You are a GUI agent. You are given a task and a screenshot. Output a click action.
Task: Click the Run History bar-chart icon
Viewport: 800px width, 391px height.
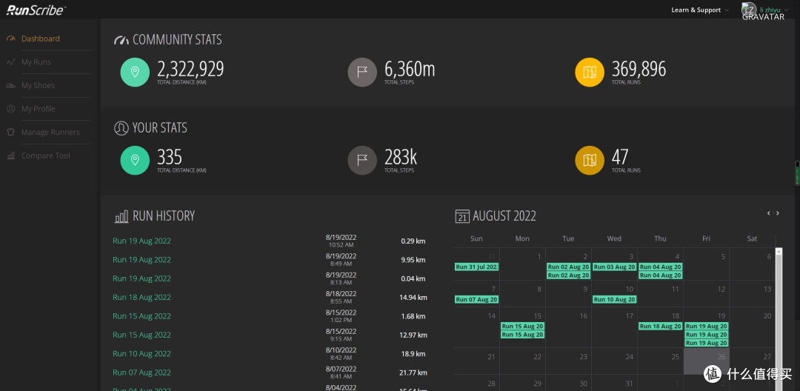pyautogui.click(x=121, y=217)
